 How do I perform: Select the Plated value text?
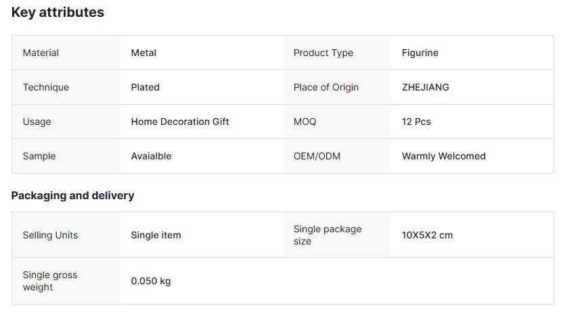pyautogui.click(x=145, y=87)
